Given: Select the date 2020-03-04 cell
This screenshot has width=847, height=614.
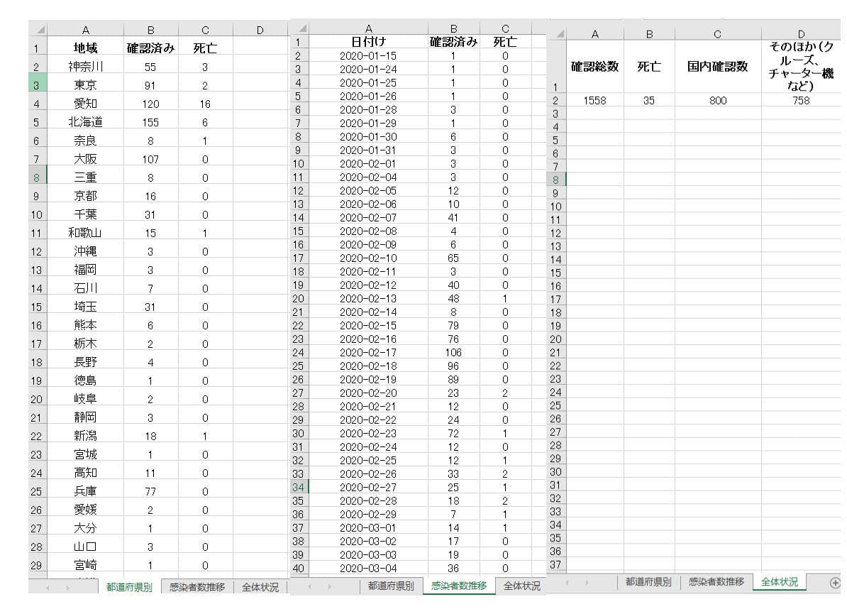Looking at the screenshot, I should [368, 568].
